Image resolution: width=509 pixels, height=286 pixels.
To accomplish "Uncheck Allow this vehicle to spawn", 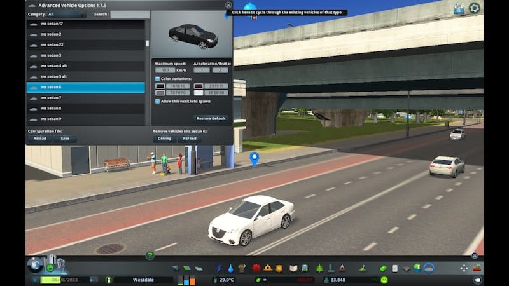I will pyautogui.click(x=158, y=101).
